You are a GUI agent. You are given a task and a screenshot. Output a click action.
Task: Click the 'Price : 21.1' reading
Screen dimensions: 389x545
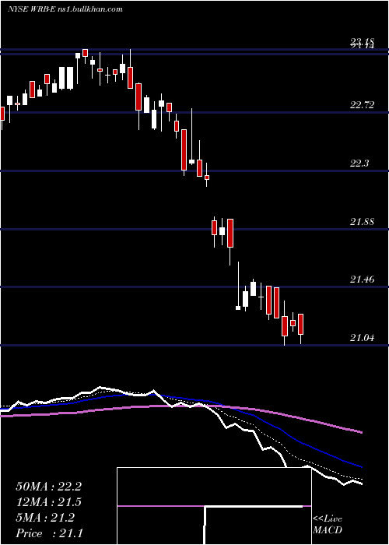[49, 533]
